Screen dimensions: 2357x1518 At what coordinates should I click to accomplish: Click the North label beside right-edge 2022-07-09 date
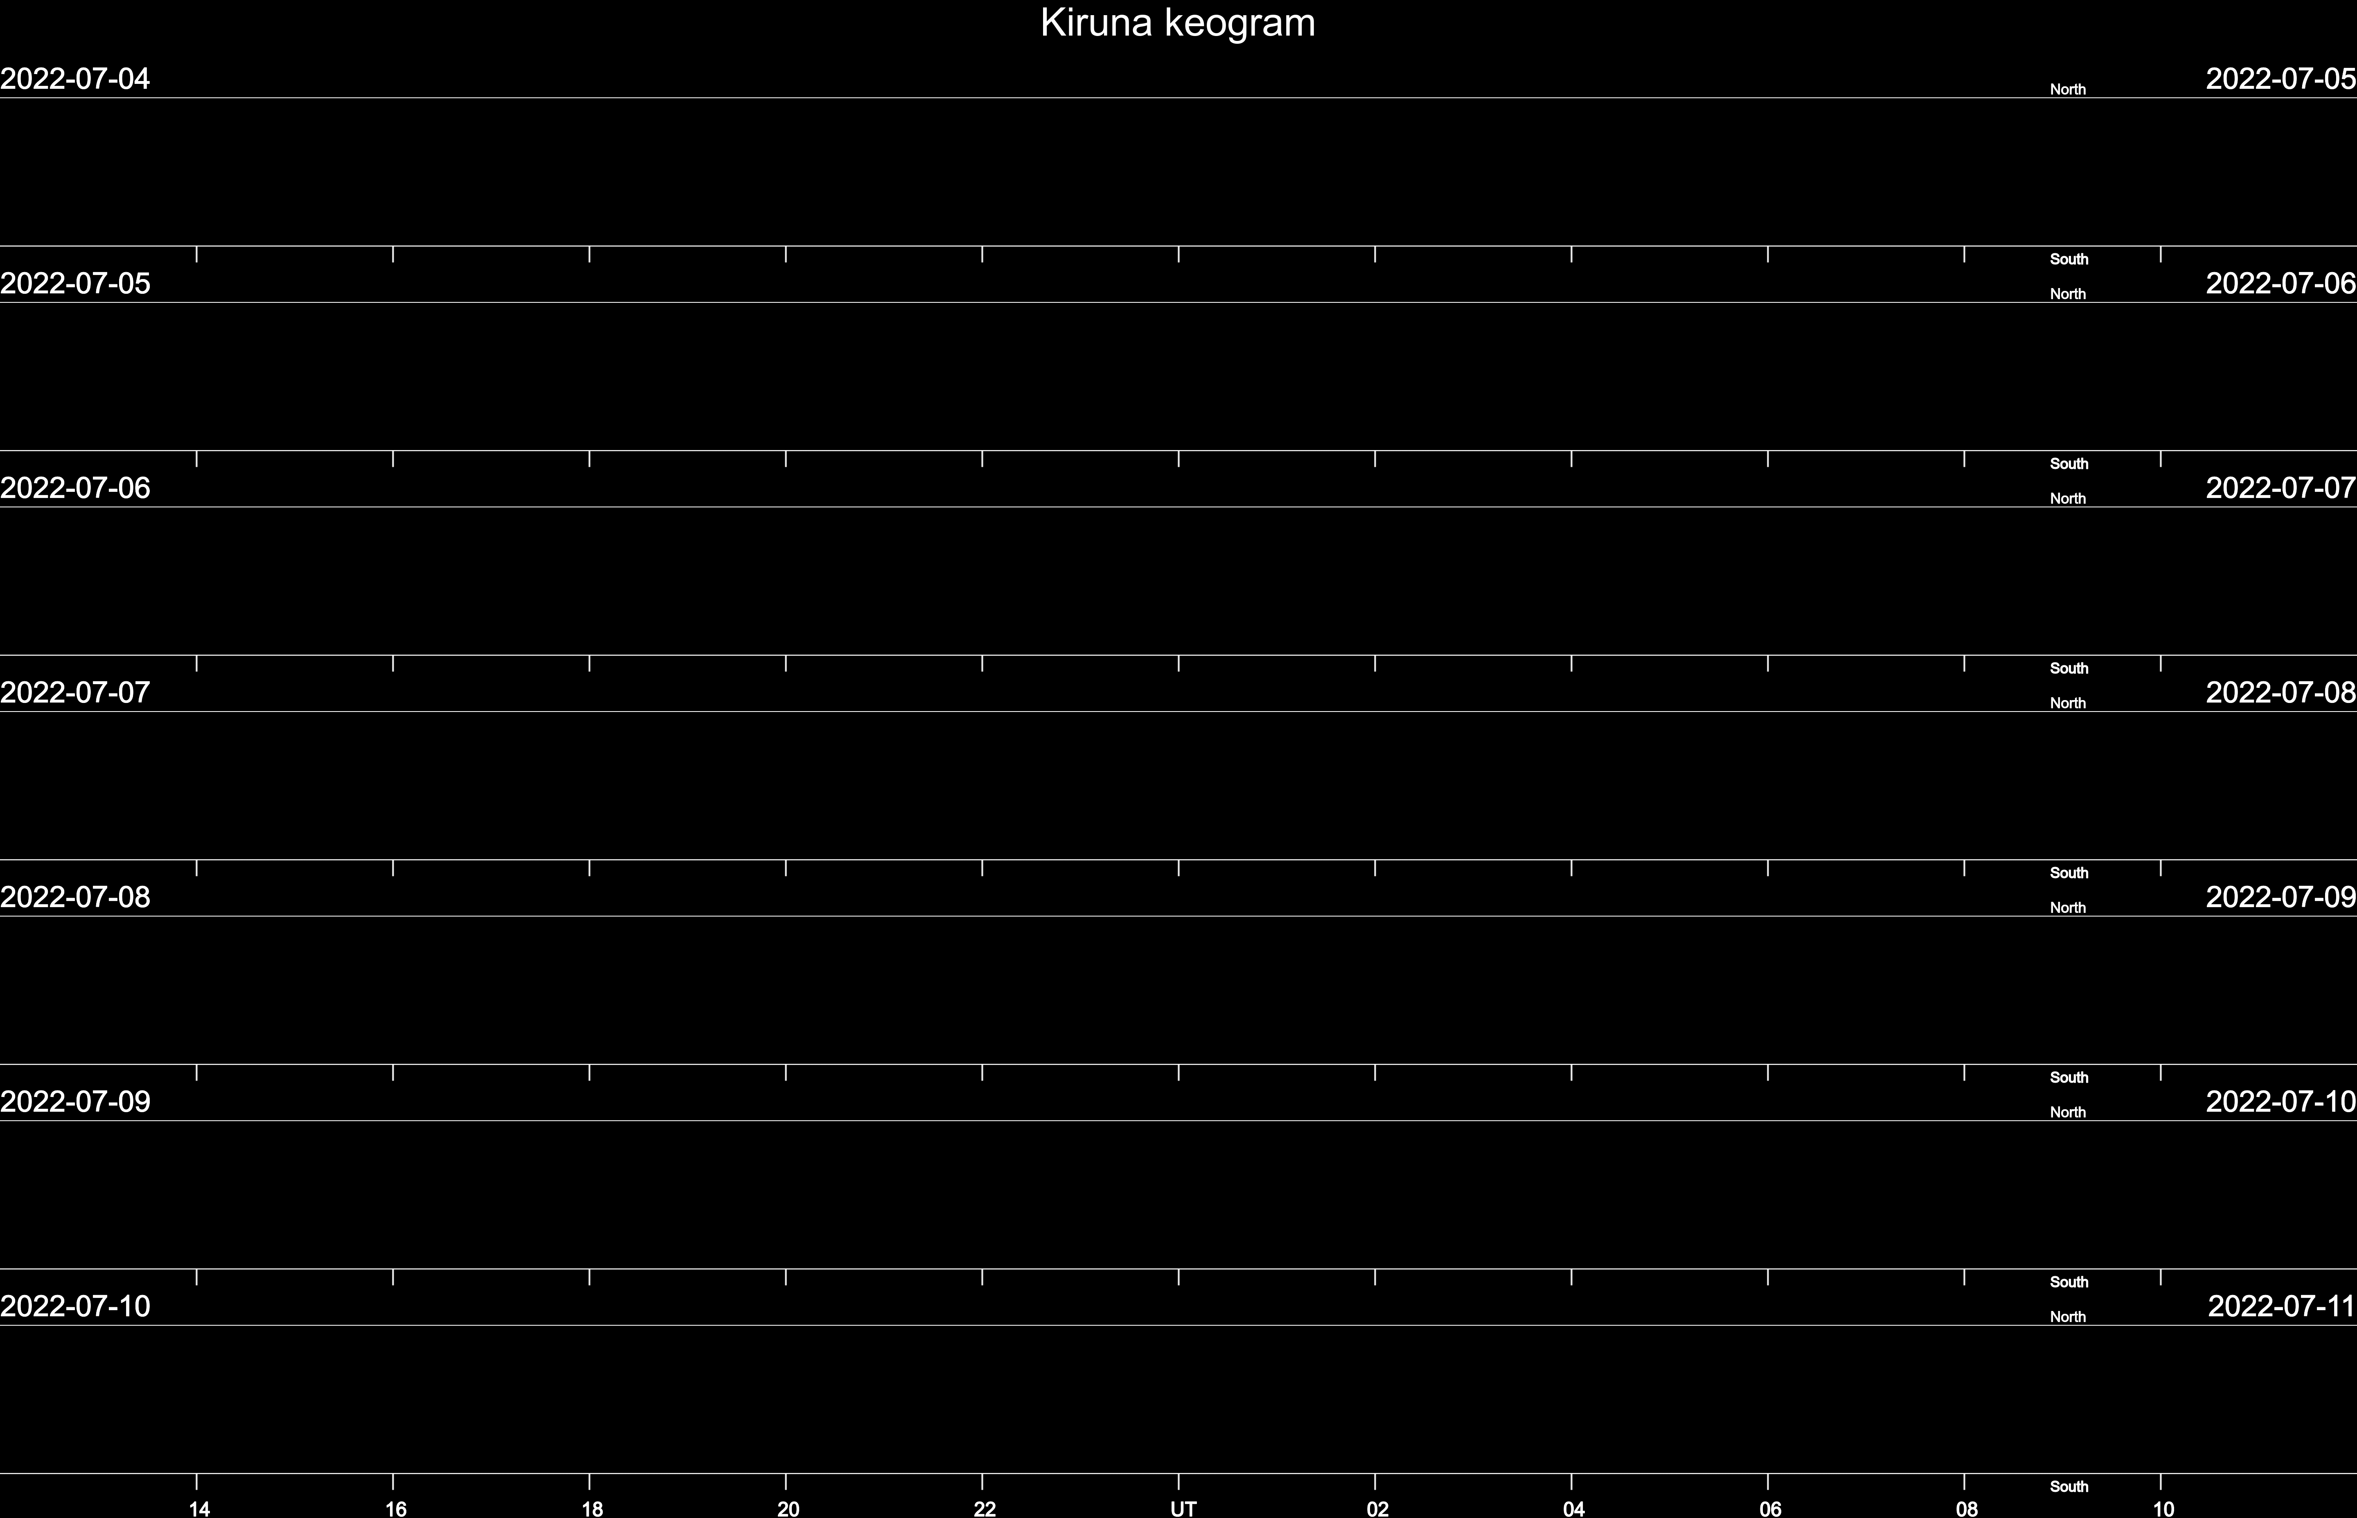[x=2067, y=908]
